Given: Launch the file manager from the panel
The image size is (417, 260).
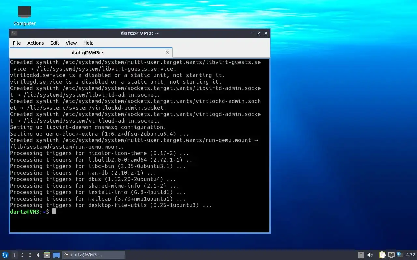Looking at the screenshot, I should click(x=47, y=255).
